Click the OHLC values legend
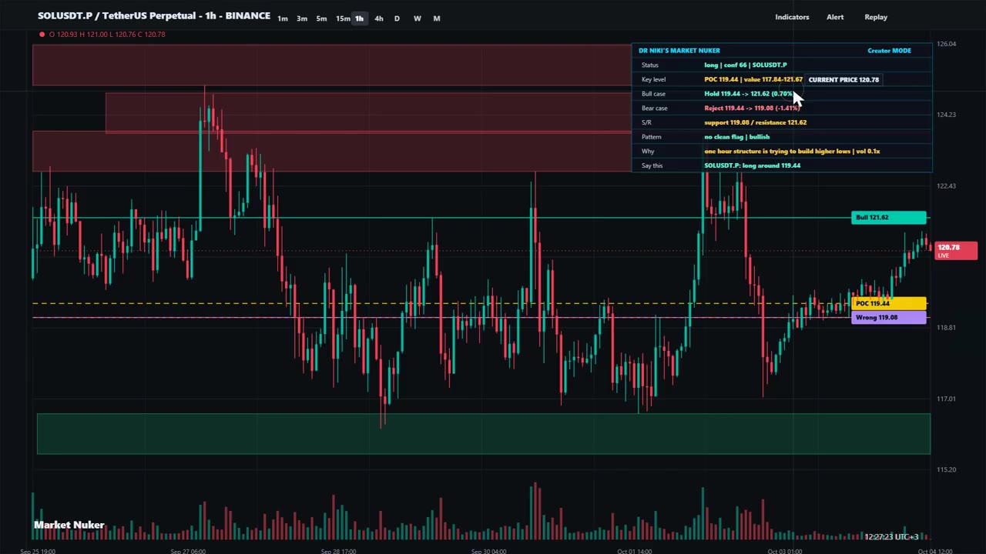 click(x=107, y=34)
